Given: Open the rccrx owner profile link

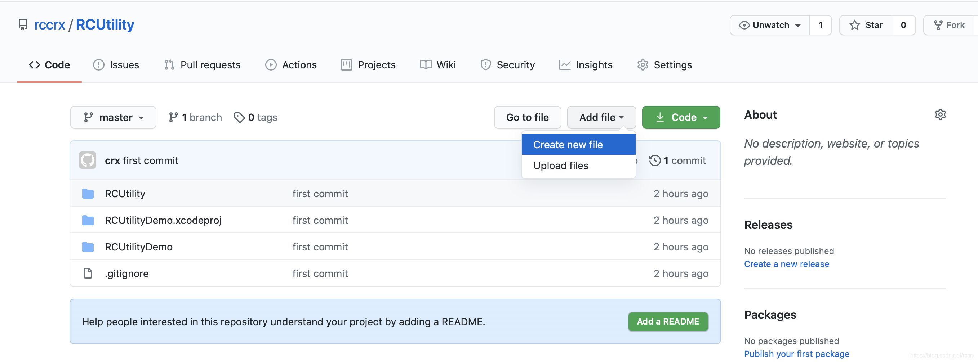Looking at the screenshot, I should click(50, 24).
